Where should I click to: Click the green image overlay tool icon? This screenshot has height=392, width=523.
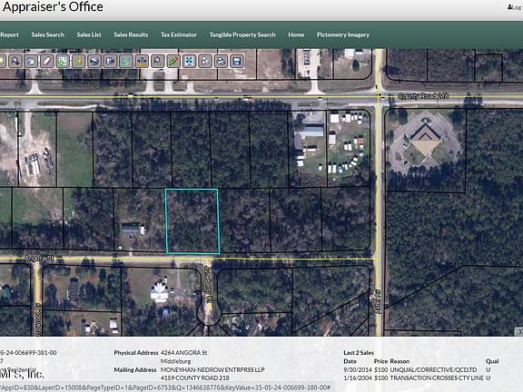click(x=63, y=62)
